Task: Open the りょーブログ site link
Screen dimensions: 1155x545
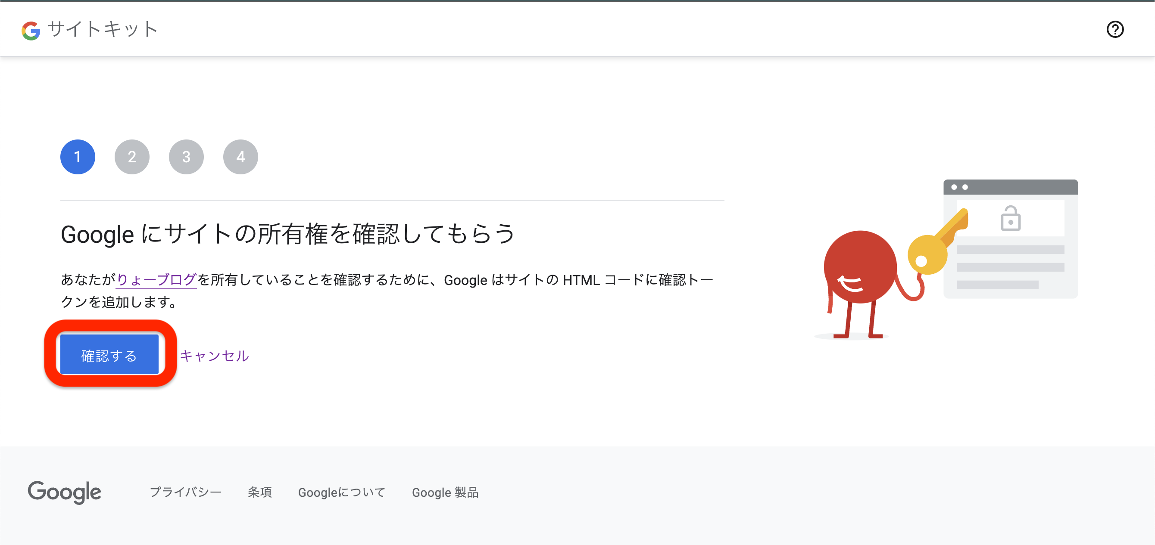Action: 156,279
